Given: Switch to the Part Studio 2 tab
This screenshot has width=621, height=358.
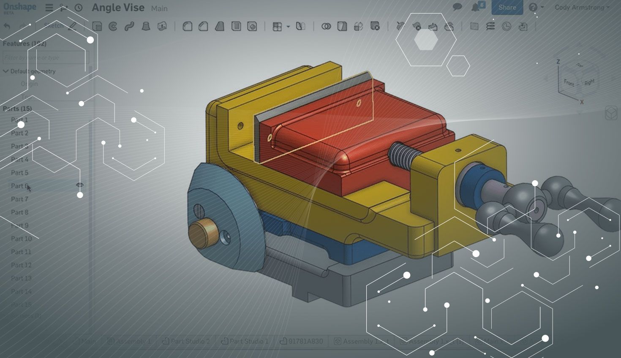Looking at the screenshot, I should tap(186, 341).
